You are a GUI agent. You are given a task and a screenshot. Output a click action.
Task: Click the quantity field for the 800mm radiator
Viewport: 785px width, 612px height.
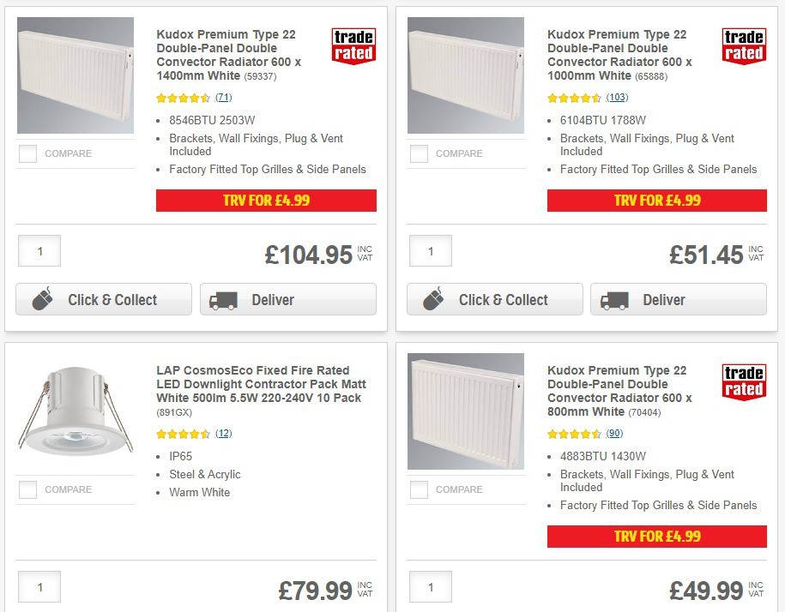[x=430, y=587]
